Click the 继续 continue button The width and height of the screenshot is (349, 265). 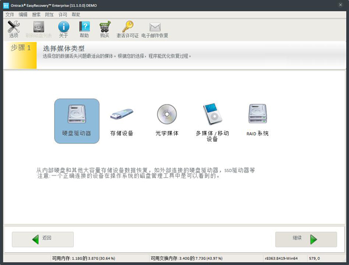(306, 239)
